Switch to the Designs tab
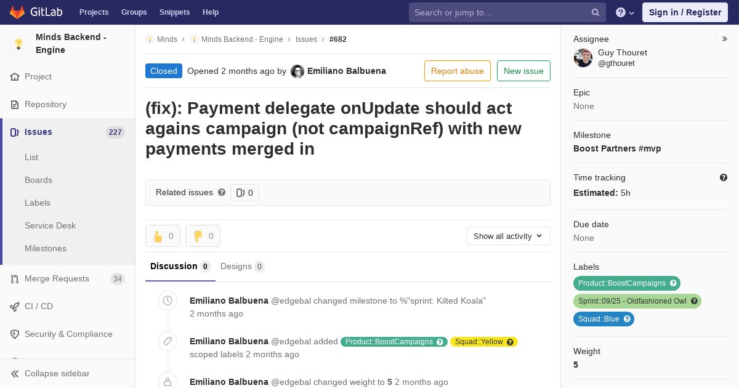 pos(243,267)
